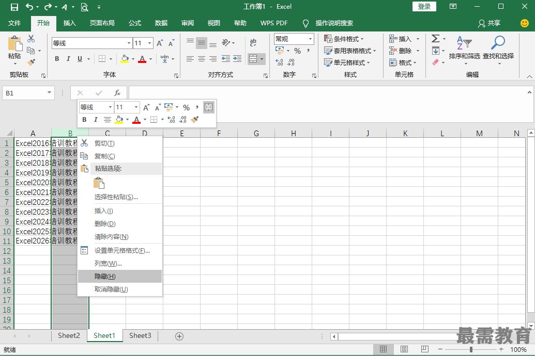Increase indent in the ribbon alignment group

click(237, 59)
